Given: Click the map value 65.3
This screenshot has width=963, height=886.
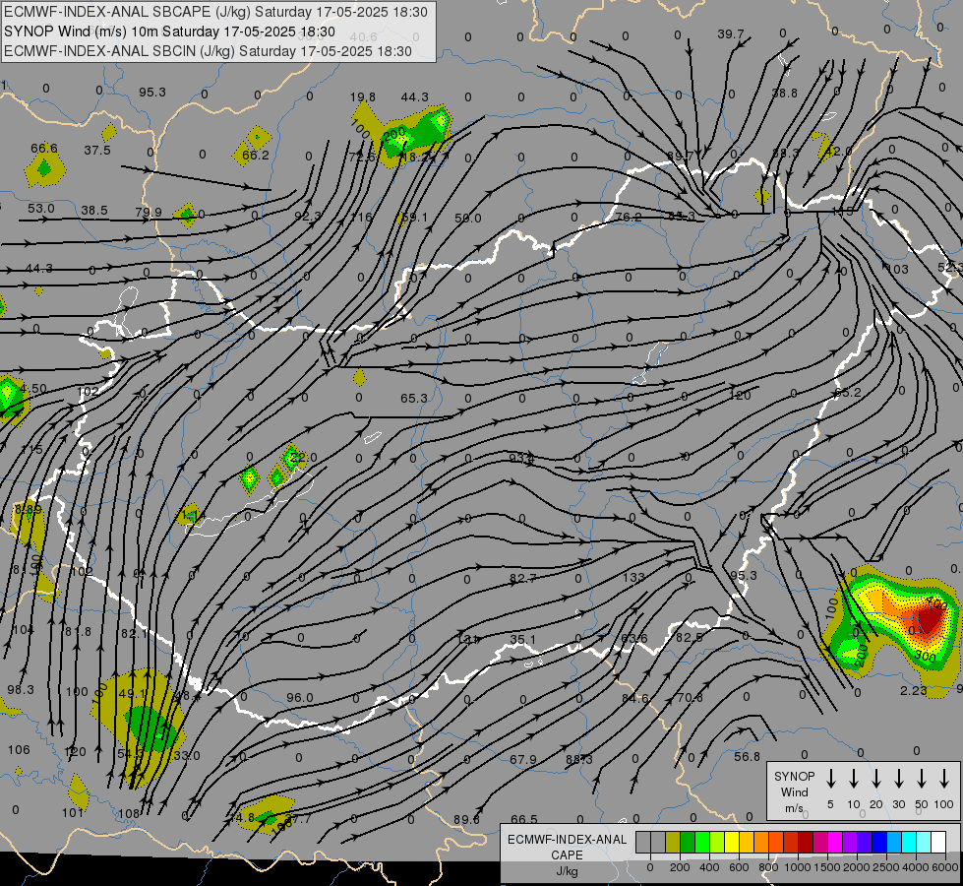Looking at the screenshot, I should click(413, 399).
